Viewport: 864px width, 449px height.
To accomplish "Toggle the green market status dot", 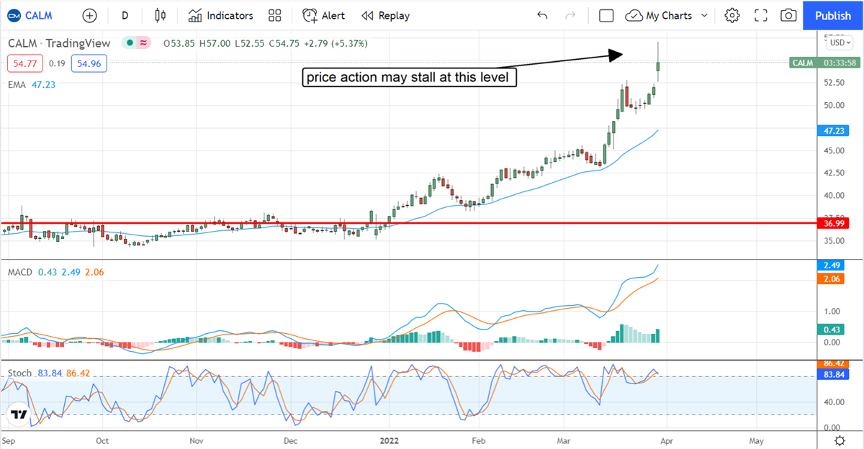I will 130,43.
